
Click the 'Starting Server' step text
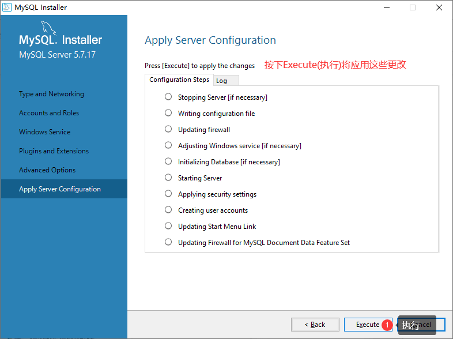[x=200, y=178]
